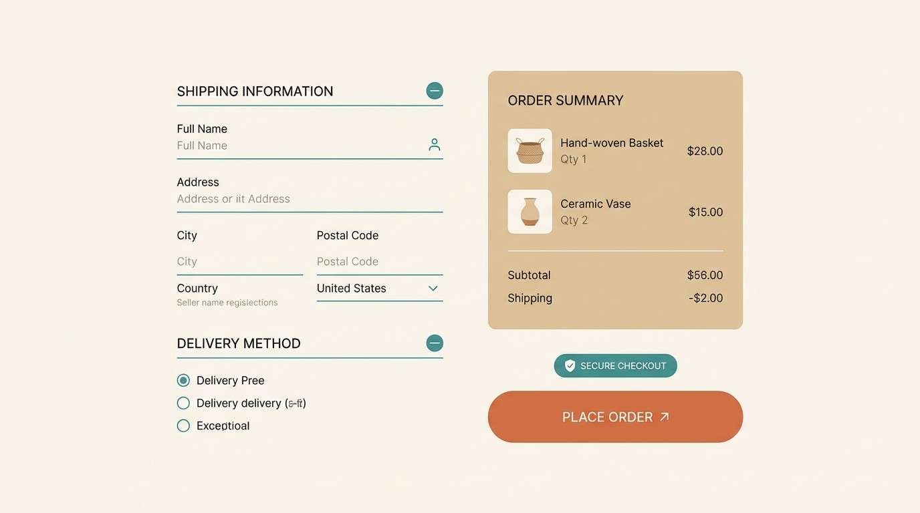Click inside the Postal Code input field

(379, 261)
